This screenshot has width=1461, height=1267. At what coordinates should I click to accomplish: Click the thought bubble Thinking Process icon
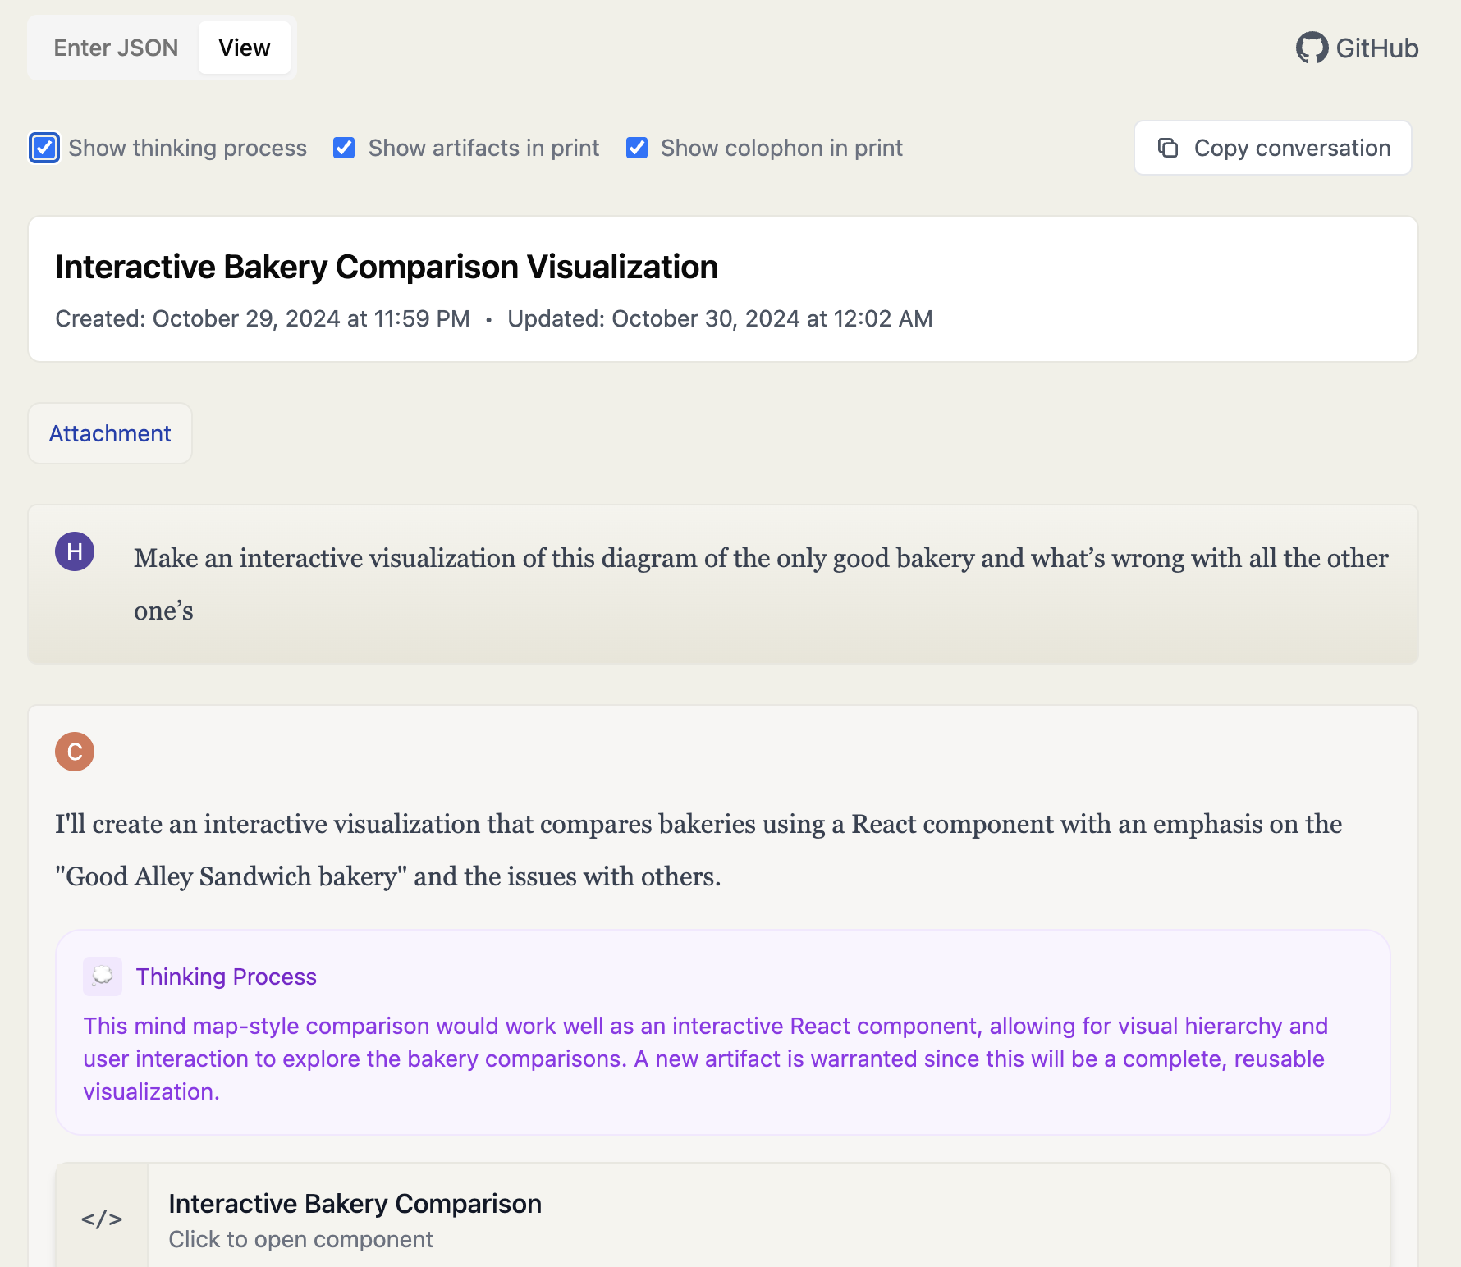coord(103,977)
